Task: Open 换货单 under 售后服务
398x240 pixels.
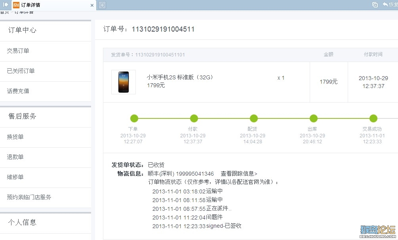Action: click(x=15, y=137)
